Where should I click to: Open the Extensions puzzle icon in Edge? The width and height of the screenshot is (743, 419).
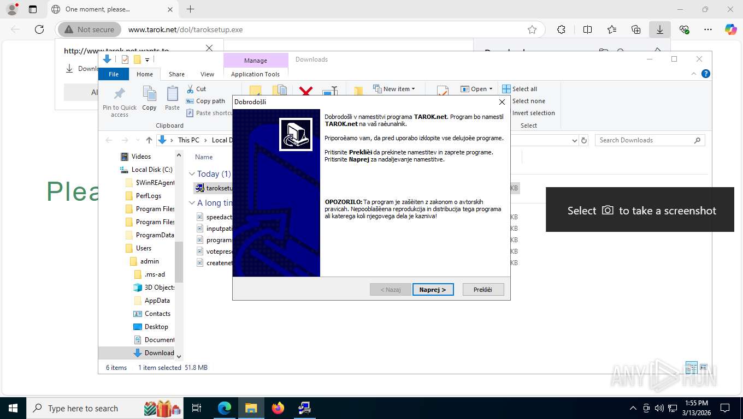click(561, 29)
